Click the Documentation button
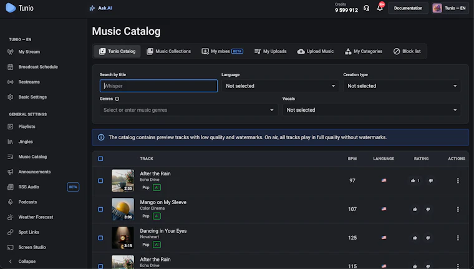Image resolution: width=474 pixels, height=269 pixels. (408, 8)
